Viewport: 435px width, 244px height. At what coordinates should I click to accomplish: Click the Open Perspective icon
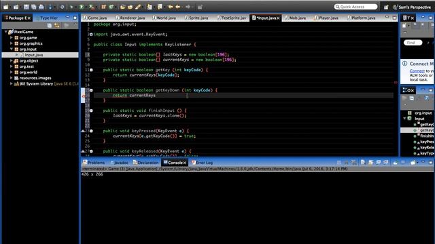(x=386, y=7)
